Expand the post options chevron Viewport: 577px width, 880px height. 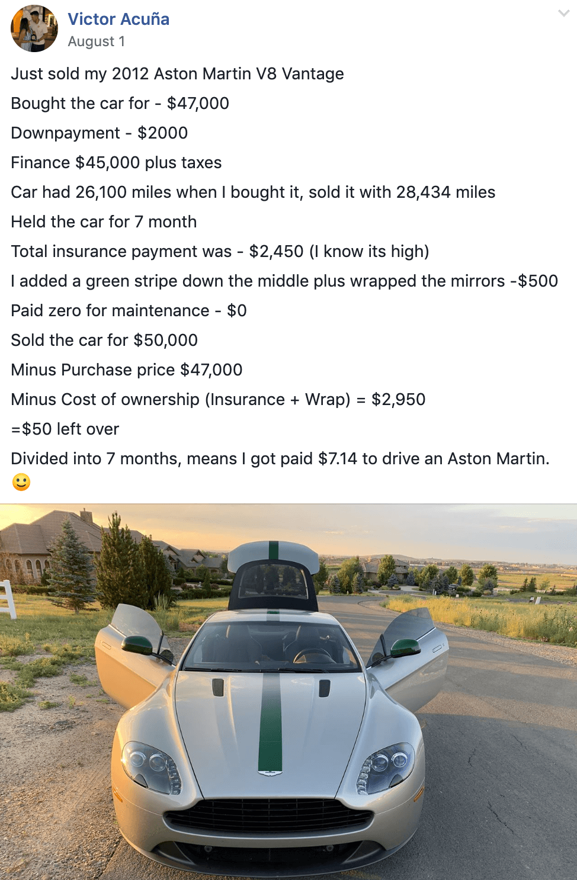coord(563,13)
